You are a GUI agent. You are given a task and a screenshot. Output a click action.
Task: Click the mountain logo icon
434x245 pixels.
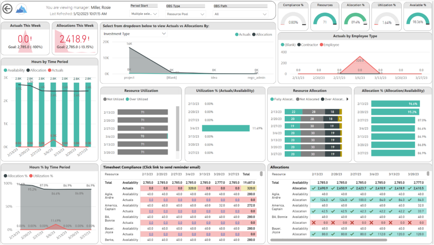(22, 8)
